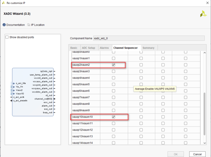Click the Xilinx logo in the header

click(x=203, y=14)
